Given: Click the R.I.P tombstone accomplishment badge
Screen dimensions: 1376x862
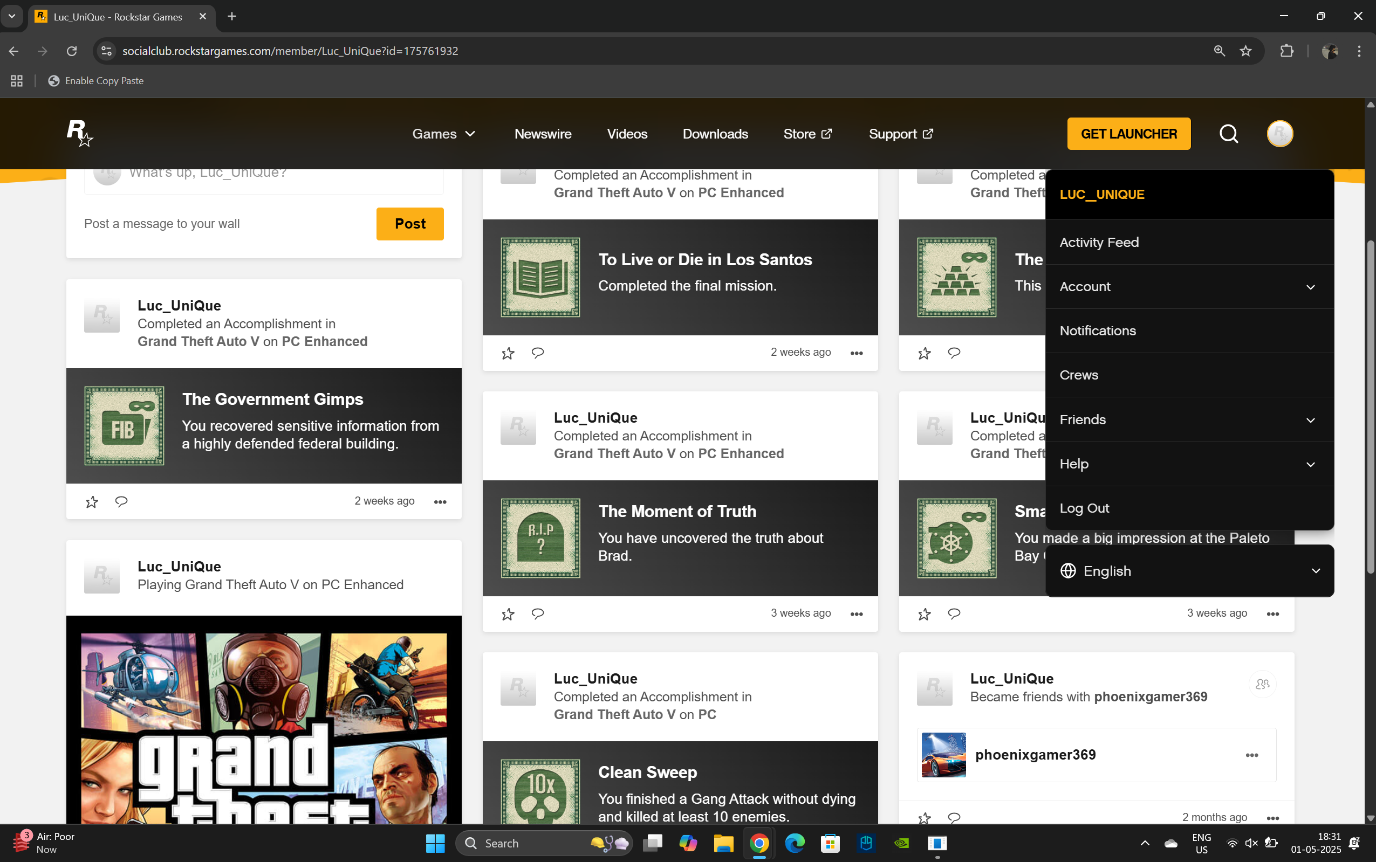Looking at the screenshot, I should 540,538.
